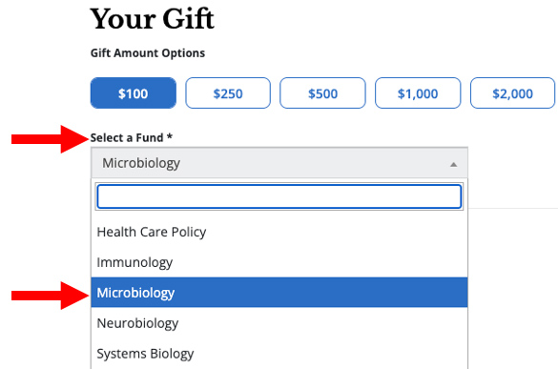Select Health Care Policy fund option
Viewport: 558px width, 369px height.
279,232
